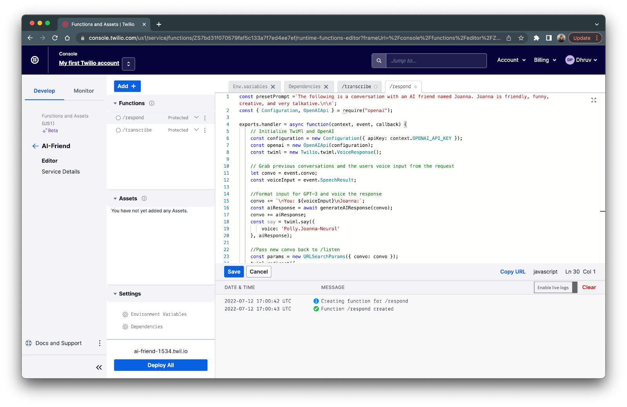
Task: Open the Editor sidebar item
Action: (50, 161)
